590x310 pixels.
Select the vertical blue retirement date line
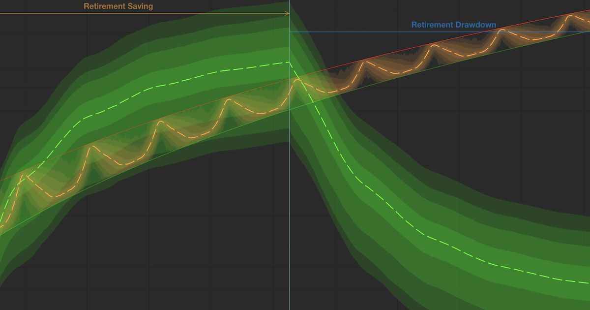tap(290, 197)
